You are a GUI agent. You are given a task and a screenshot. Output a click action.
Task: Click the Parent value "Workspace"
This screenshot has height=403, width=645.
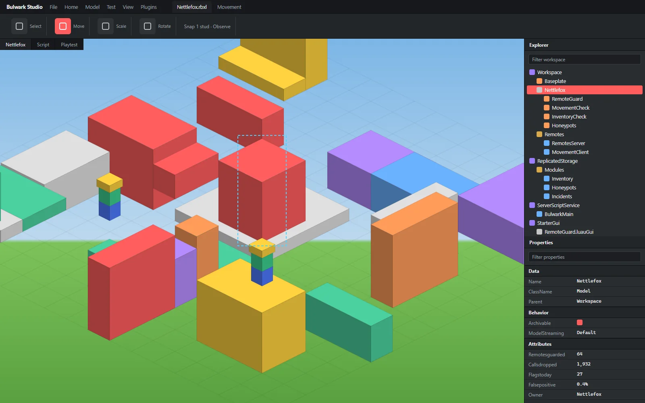[589, 301]
